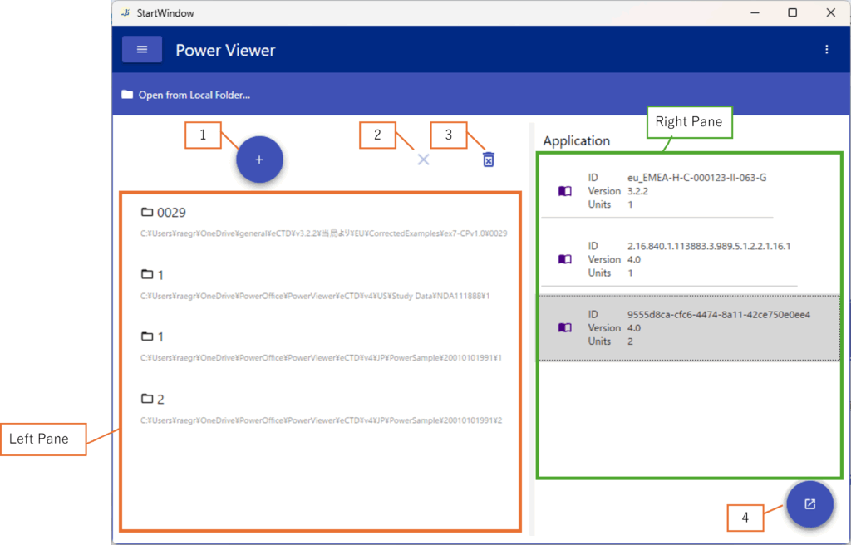This screenshot has height=545, width=851.
Task: Open the hamburger navigation menu
Action: click(142, 50)
